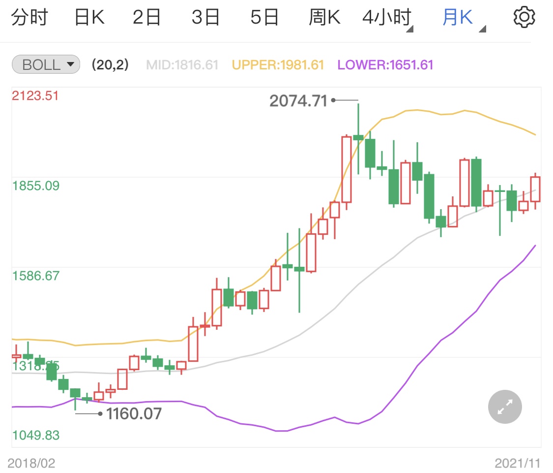Click the 1160.07 low price label
The image size is (553, 473).
pyautogui.click(x=134, y=413)
